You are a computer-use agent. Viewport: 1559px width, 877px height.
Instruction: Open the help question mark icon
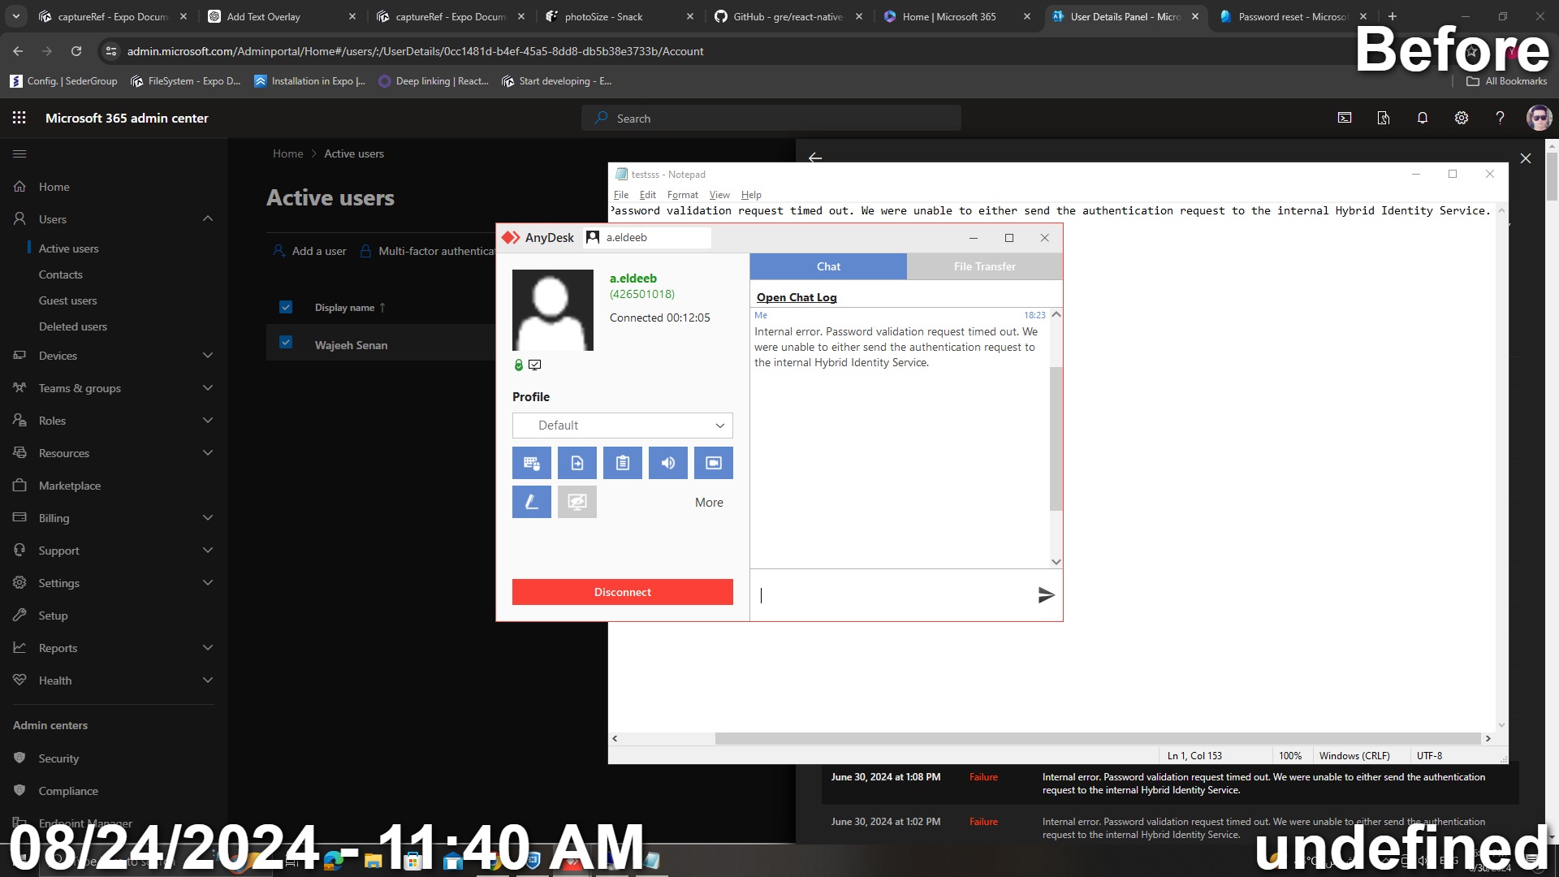1501,118
